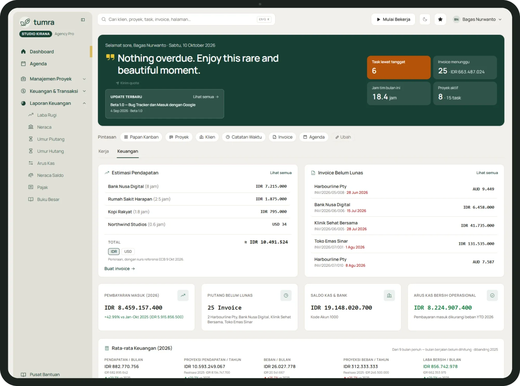Click Lihat semua in Invoice Belum Lunas
The image size is (520, 386).
(487, 173)
